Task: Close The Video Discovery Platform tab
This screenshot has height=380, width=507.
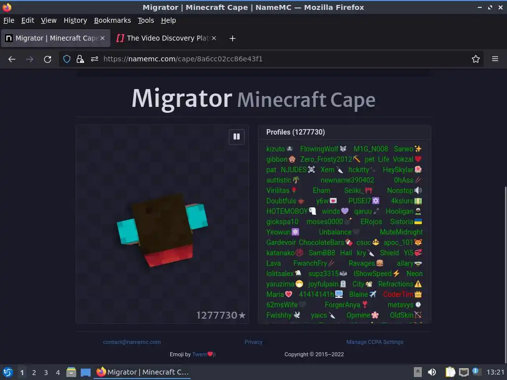Action: click(214, 38)
